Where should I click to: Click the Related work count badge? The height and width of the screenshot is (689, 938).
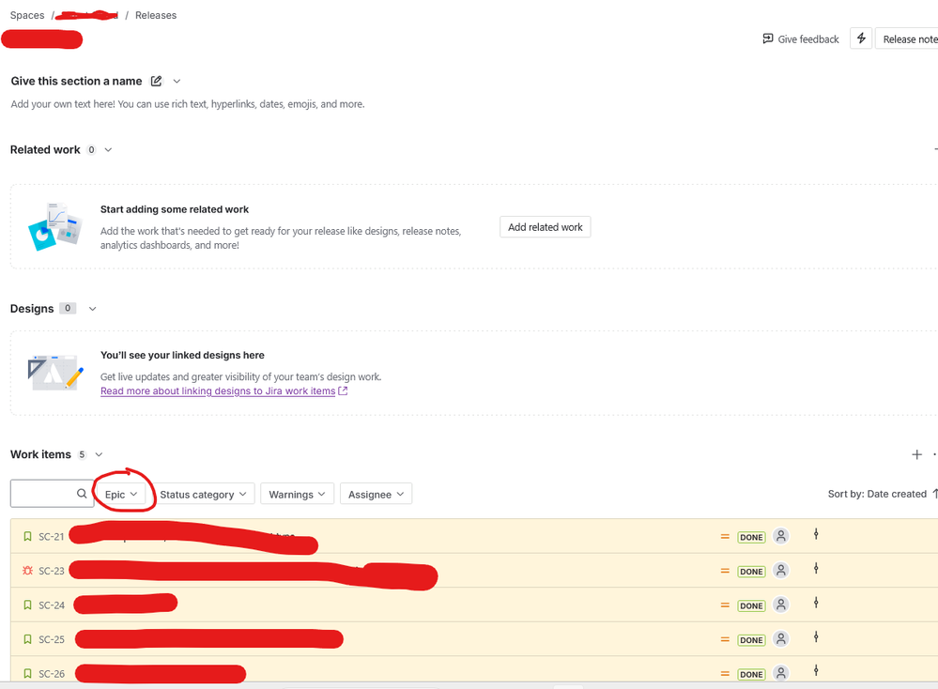tap(91, 149)
